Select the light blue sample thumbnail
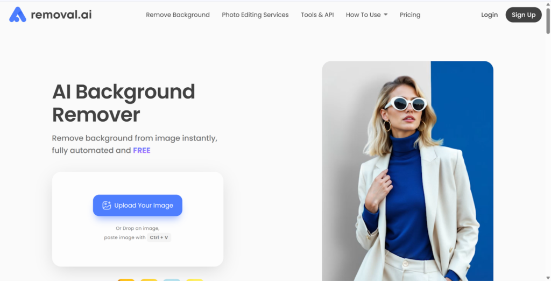551x281 pixels. pos(172,279)
